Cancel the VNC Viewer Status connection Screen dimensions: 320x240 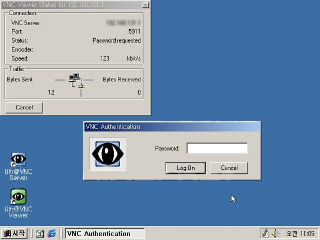(24, 108)
